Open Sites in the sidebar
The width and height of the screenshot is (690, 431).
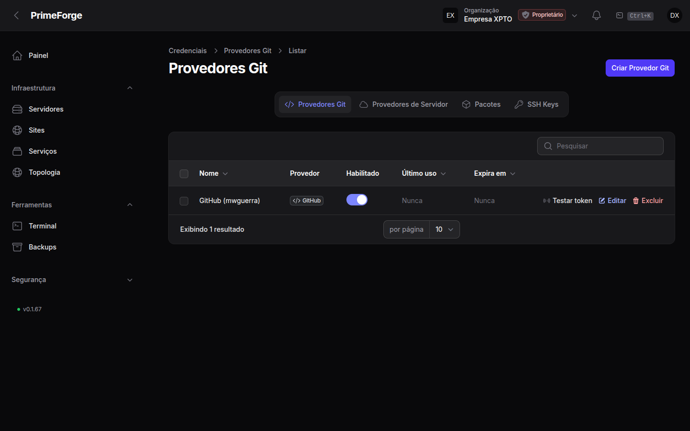72,130
